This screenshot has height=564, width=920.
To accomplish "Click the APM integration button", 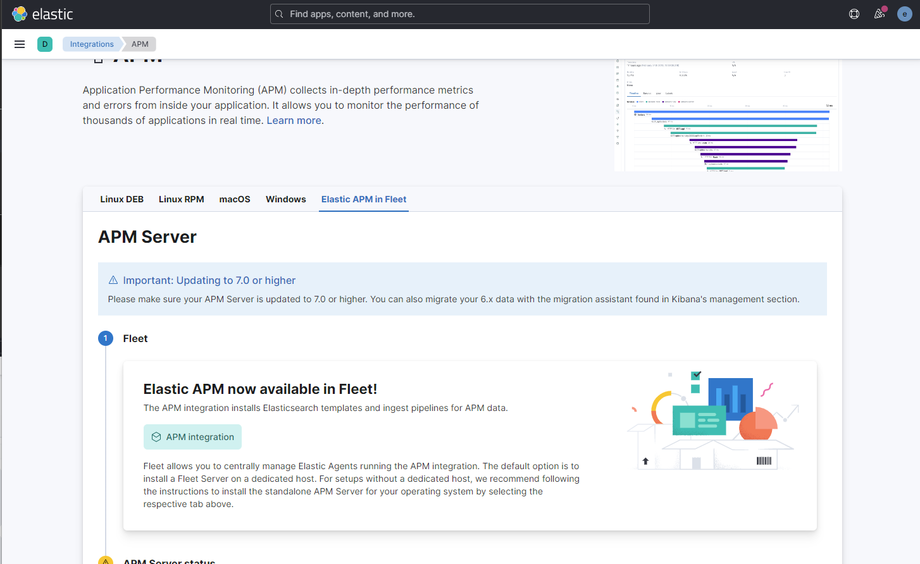I will coord(192,437).
